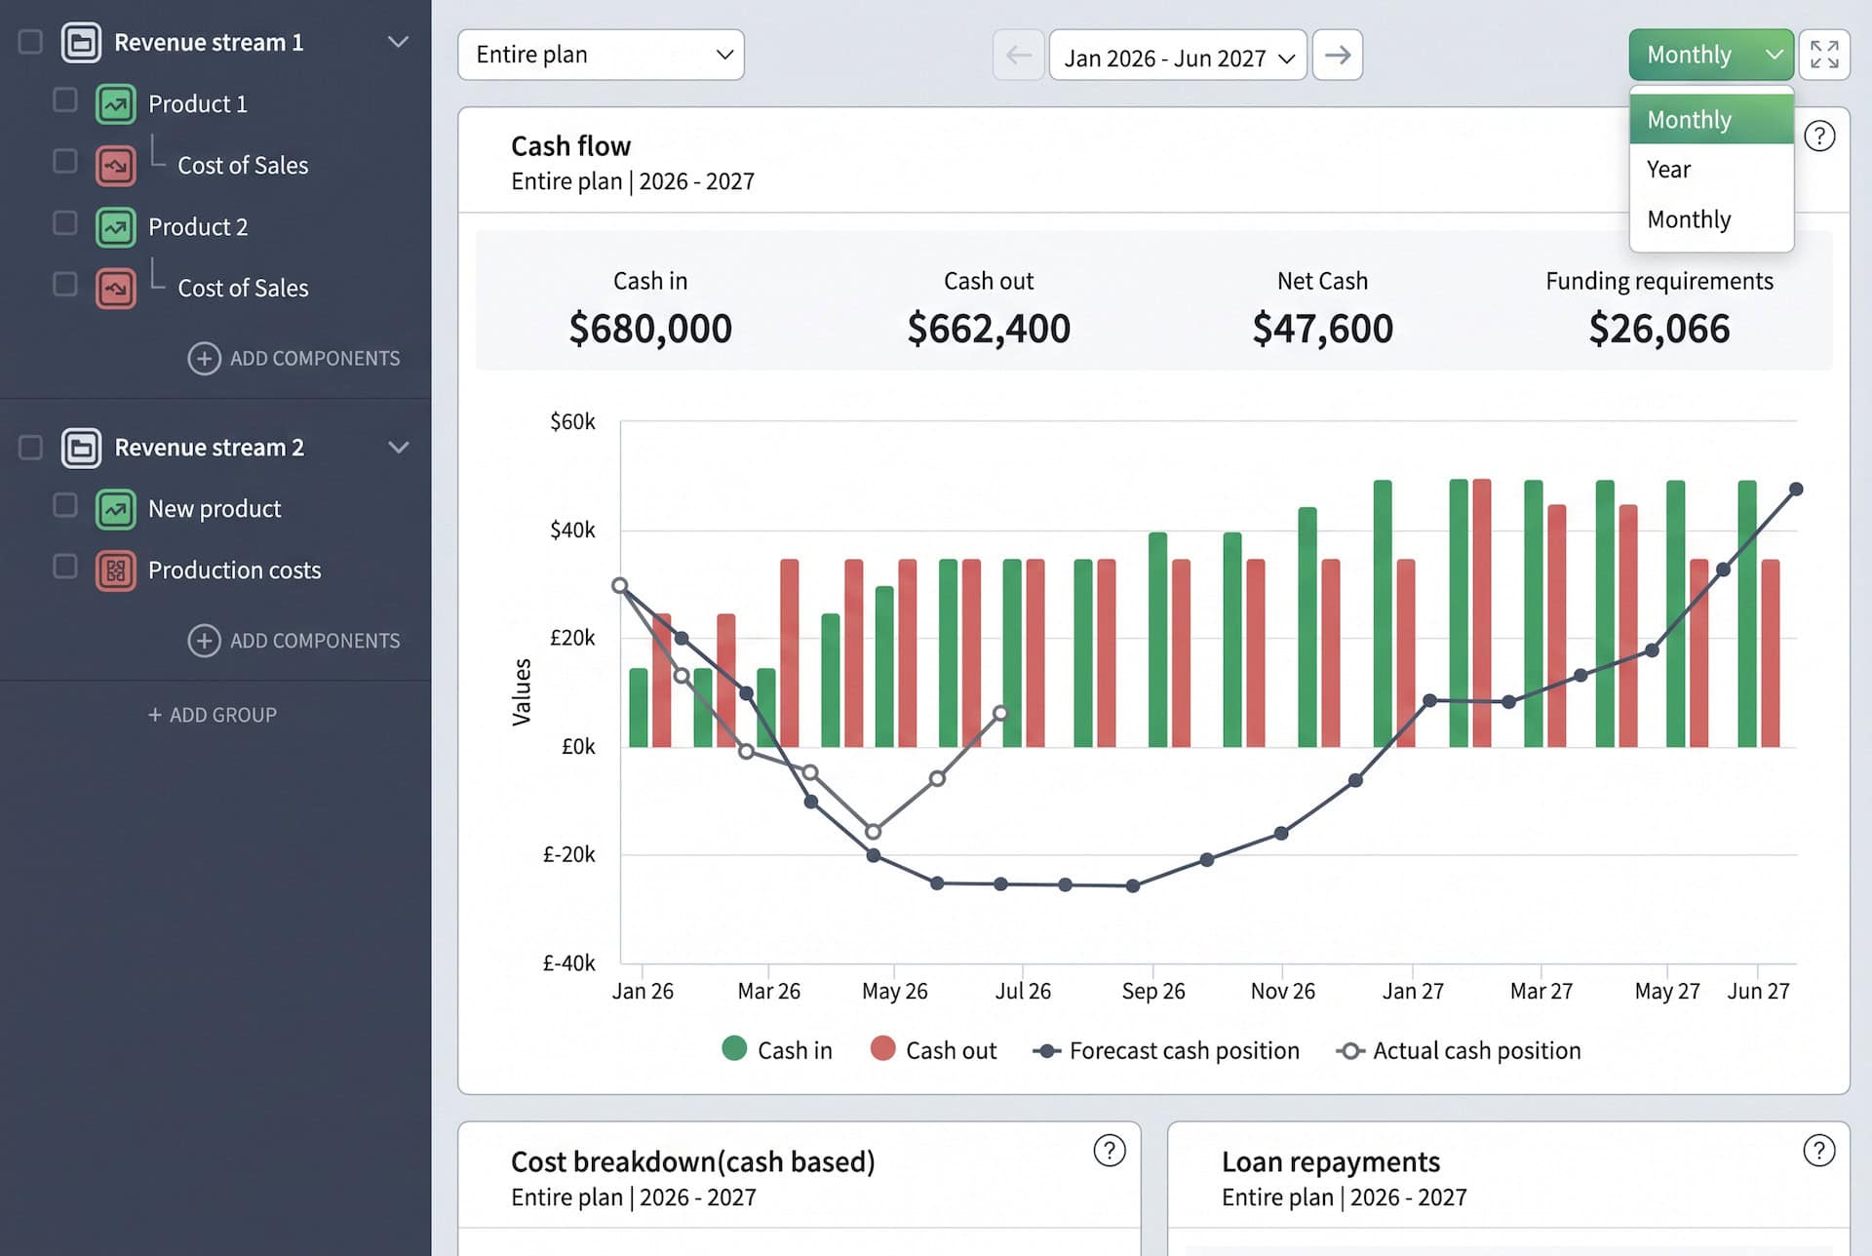This screenshot has height=1256, width=1872.
Task: Click the Production costs icon
Action: [116, 570]
